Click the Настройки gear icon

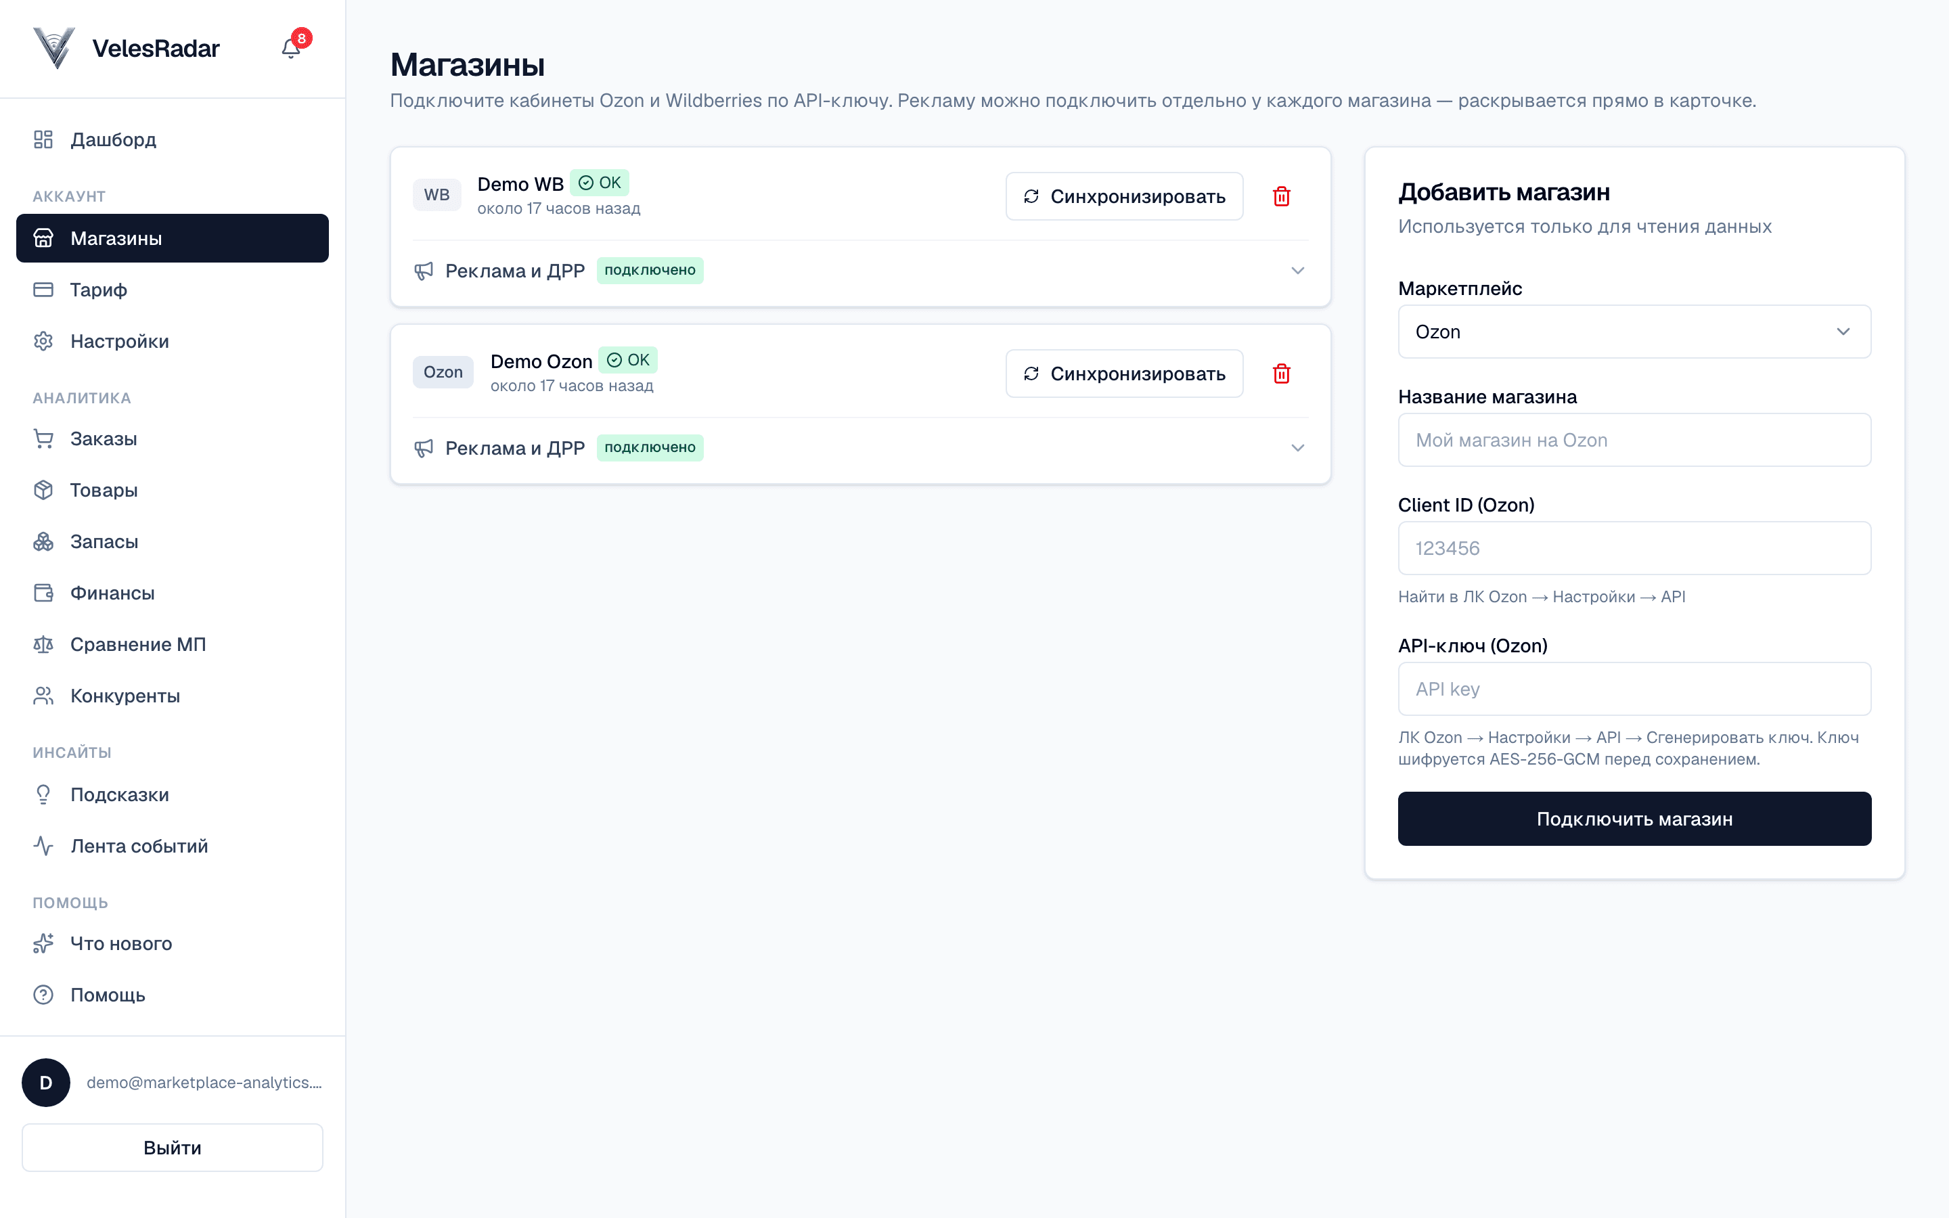click(x=43, y=341)
